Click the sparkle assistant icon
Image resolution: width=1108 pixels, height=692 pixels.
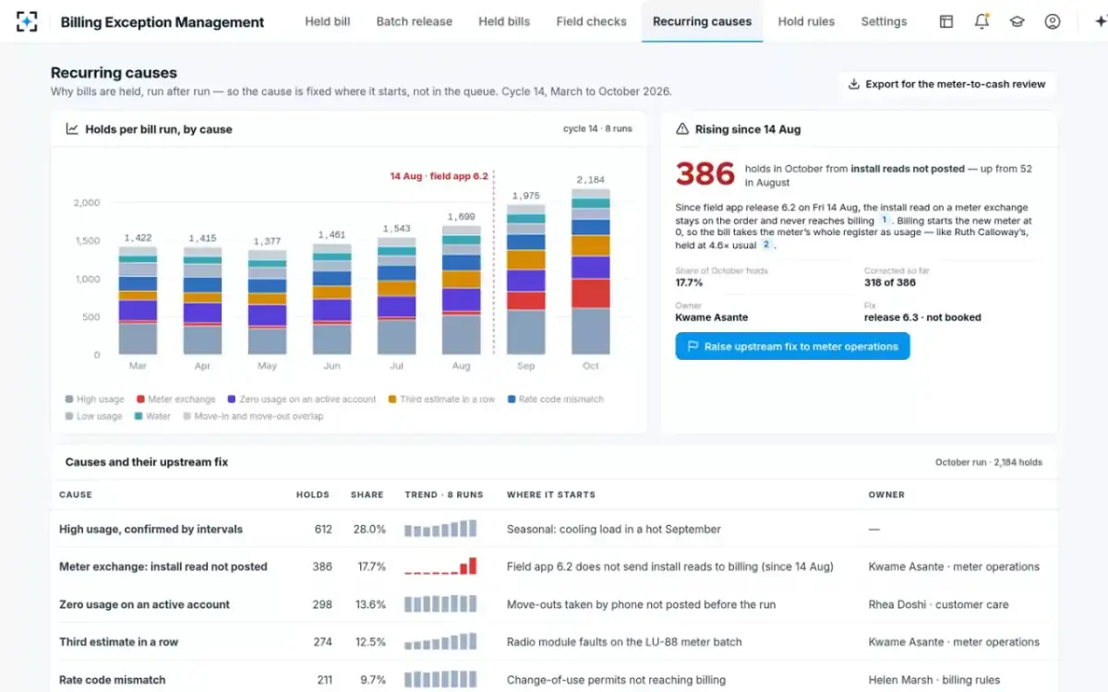[x=1100, y=21]
